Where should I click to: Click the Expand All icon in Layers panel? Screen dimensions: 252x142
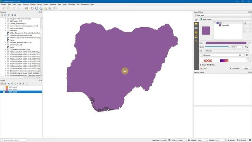pos(20,84)
